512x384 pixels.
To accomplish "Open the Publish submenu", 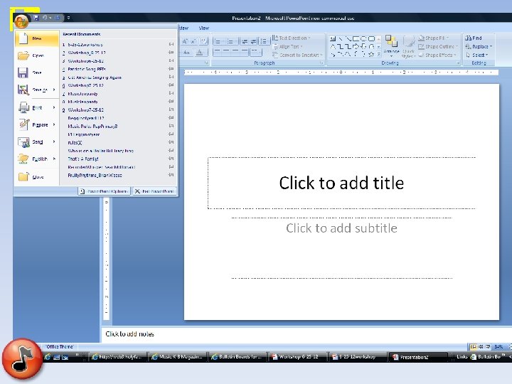I will [x=37, y=159].
